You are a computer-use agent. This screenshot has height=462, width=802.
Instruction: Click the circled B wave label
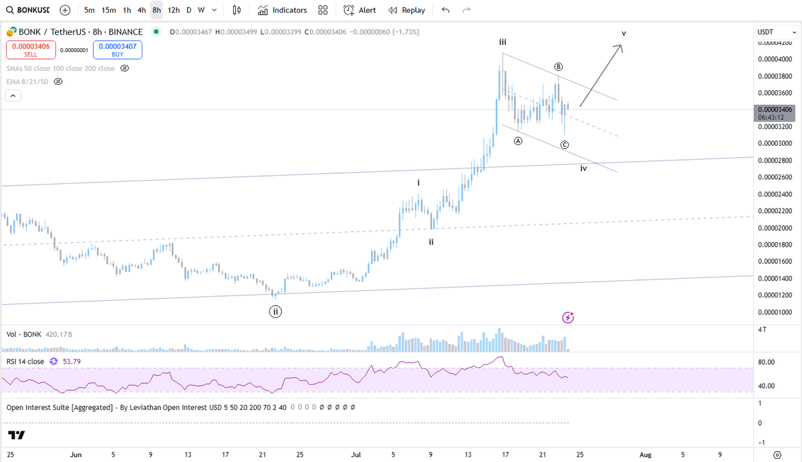[559, 67]
